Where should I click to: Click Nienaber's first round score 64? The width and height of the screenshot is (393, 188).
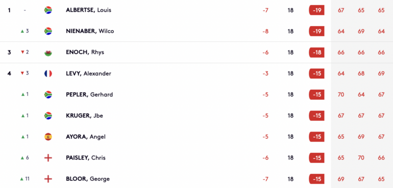(341, 31)
